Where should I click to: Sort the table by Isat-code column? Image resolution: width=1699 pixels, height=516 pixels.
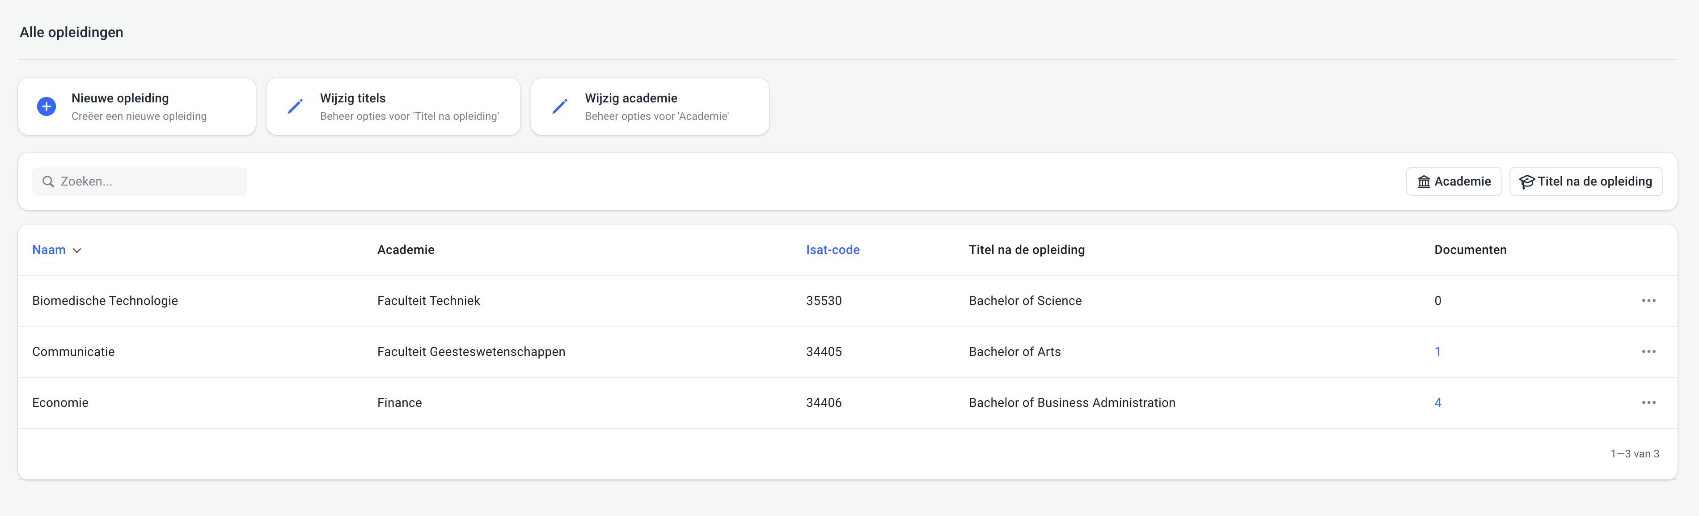(833, 250)
